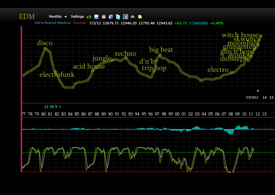Take a chart snapshot with camera icon

click(x=133, y=17)
